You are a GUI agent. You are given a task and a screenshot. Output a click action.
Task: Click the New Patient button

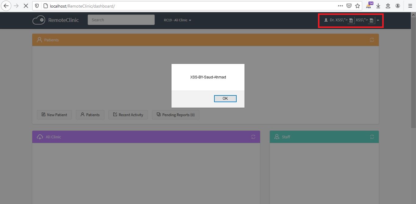54,115
